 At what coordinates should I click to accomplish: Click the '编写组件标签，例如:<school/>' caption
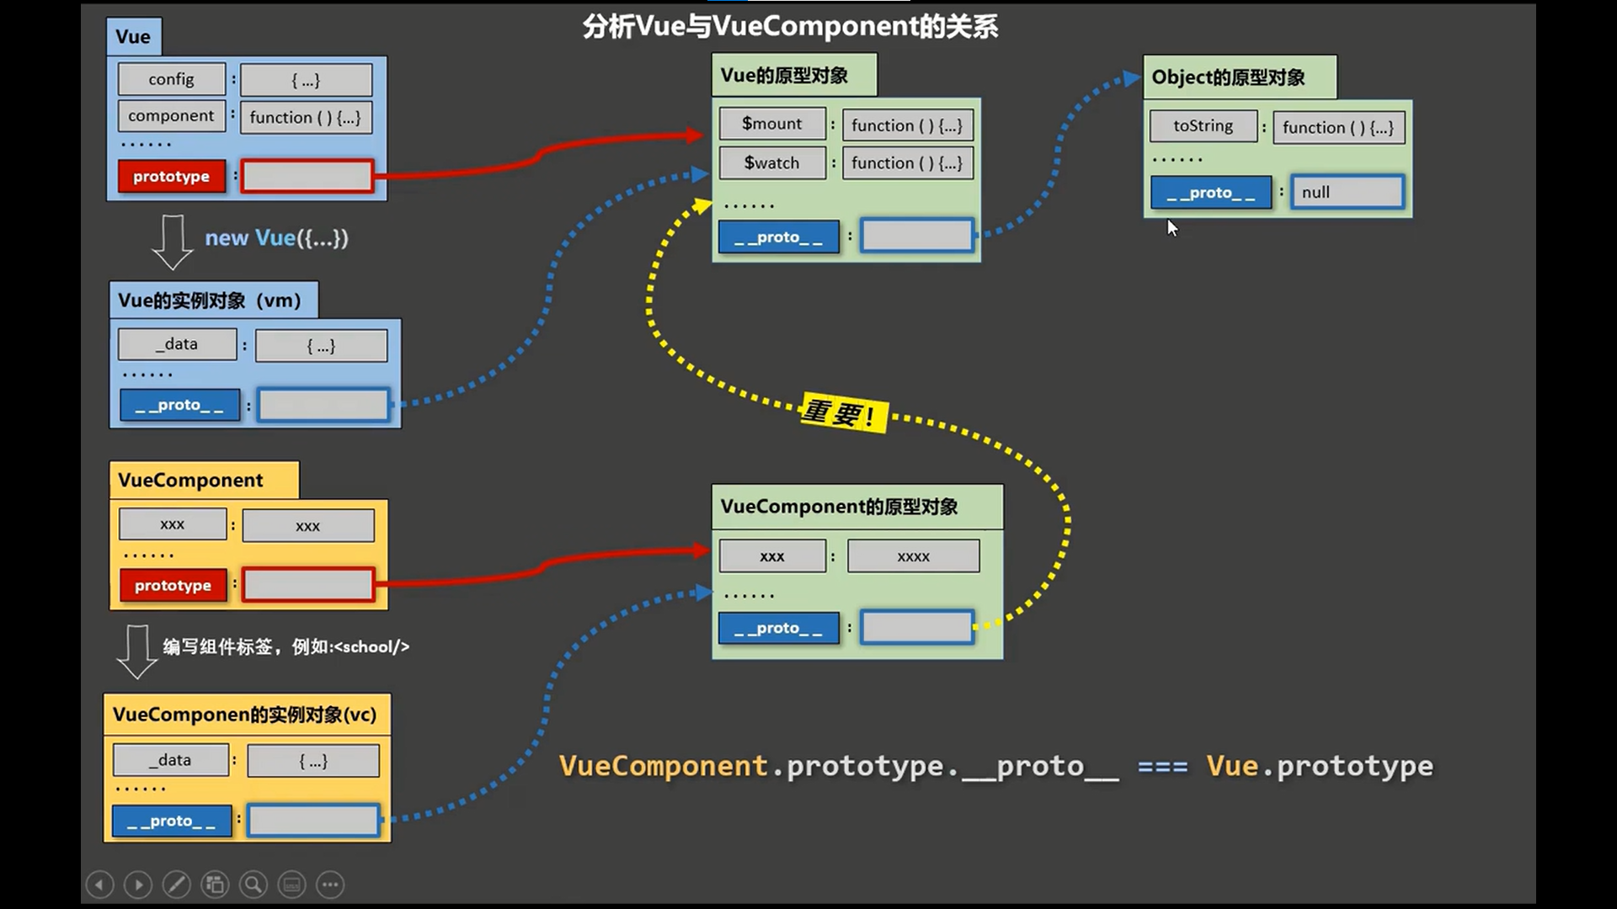coord(286,646)
